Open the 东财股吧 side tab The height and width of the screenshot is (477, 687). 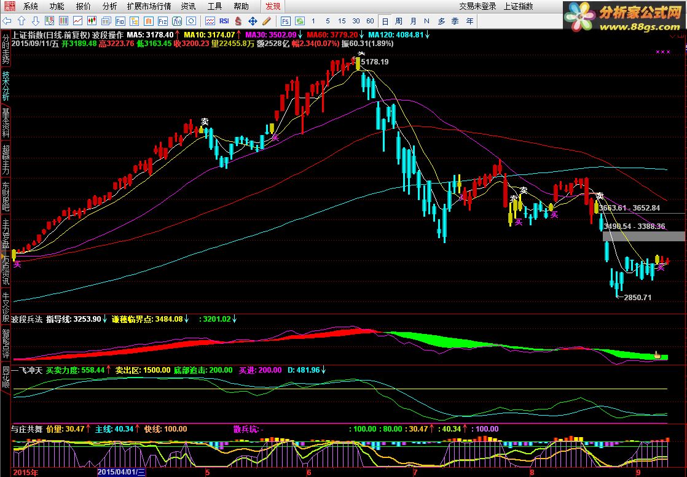point(6,196)
